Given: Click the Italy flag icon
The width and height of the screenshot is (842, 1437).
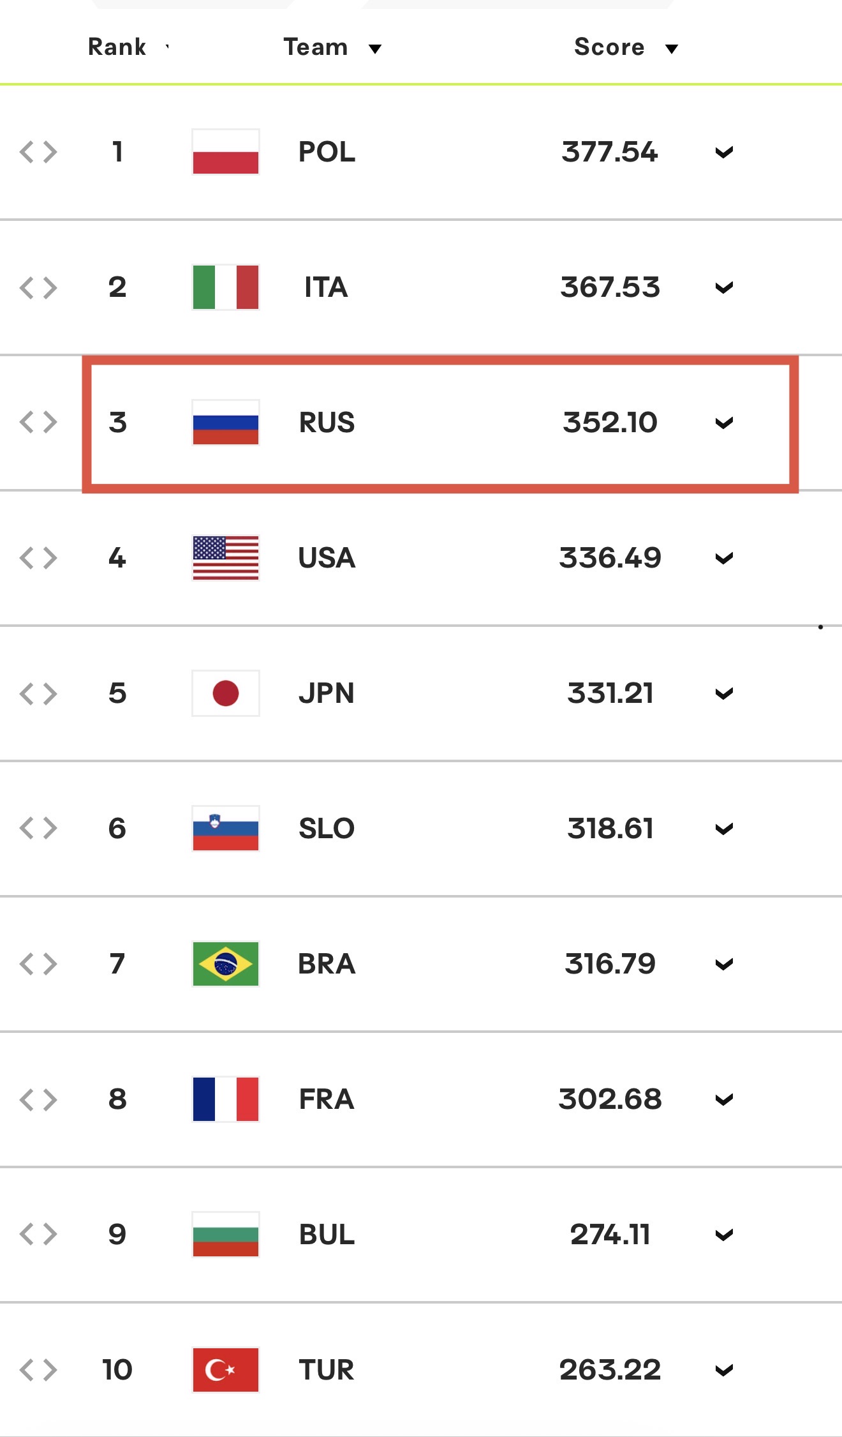Looking at the screenshot, I should pyautogui.click(x=225, y=287).
